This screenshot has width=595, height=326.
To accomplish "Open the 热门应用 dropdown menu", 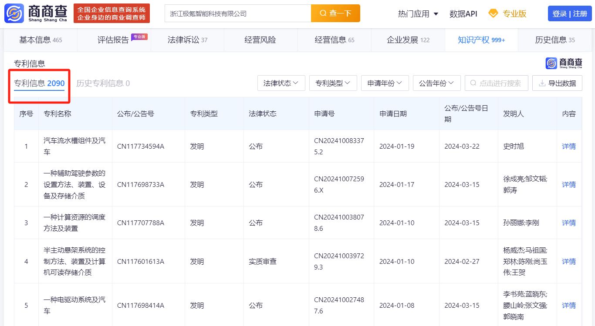I will 418,13.
